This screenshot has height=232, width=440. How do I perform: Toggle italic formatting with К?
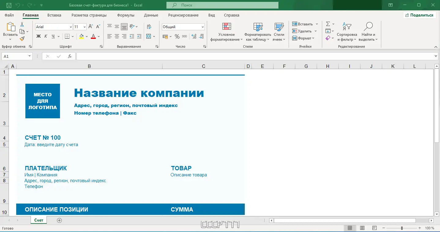click(x=45, y=36)
